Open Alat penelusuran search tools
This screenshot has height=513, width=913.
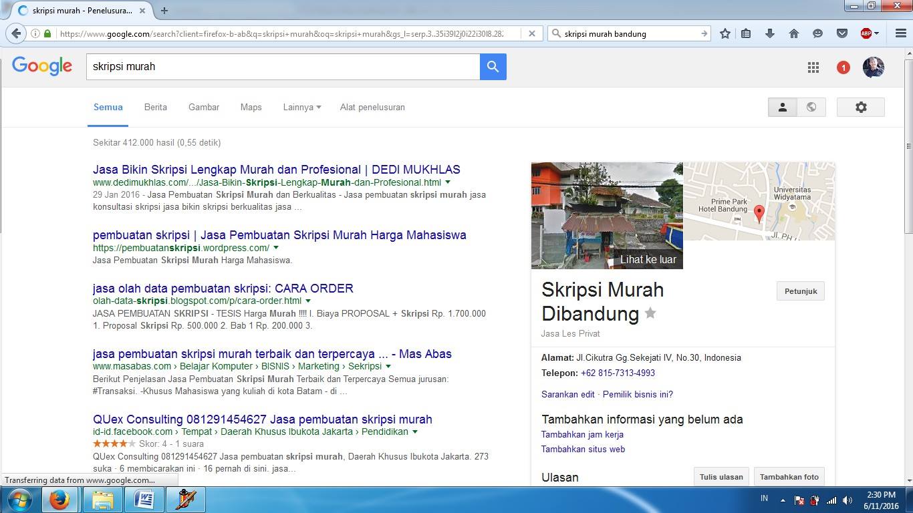(372, 107)
